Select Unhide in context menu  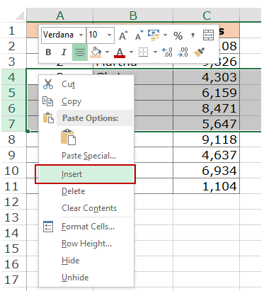(x=86, y=278)
